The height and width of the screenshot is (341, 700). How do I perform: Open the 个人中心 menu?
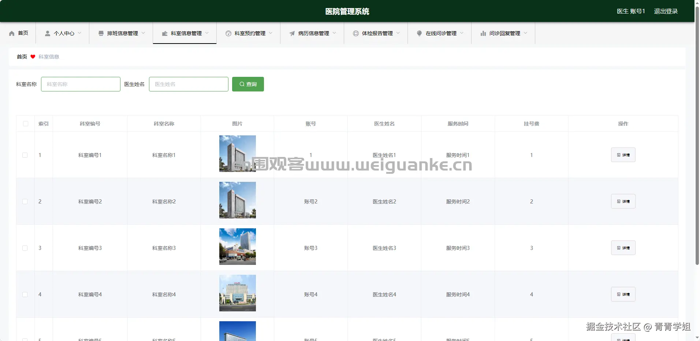[x=63, y=33]
